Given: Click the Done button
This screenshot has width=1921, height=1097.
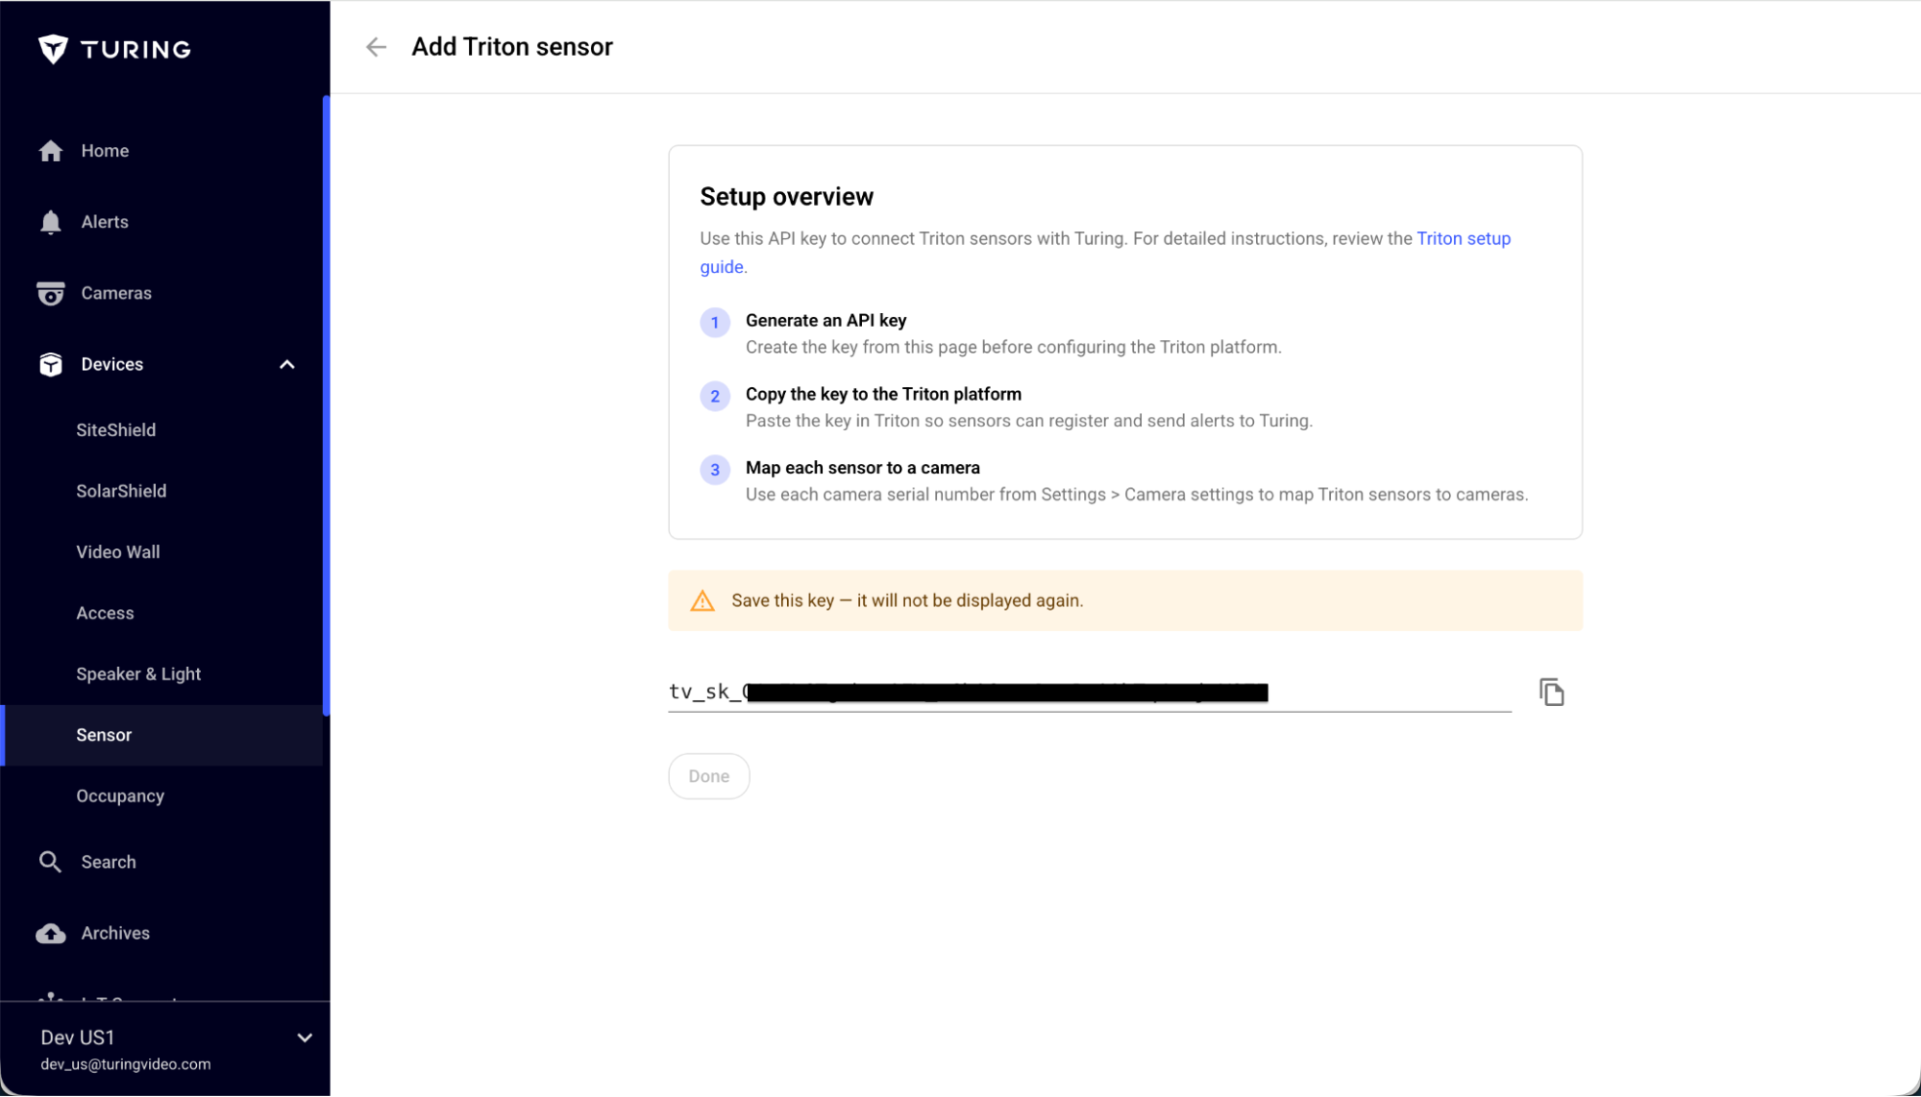Looking at the screenshot, I should coord(709,776).
